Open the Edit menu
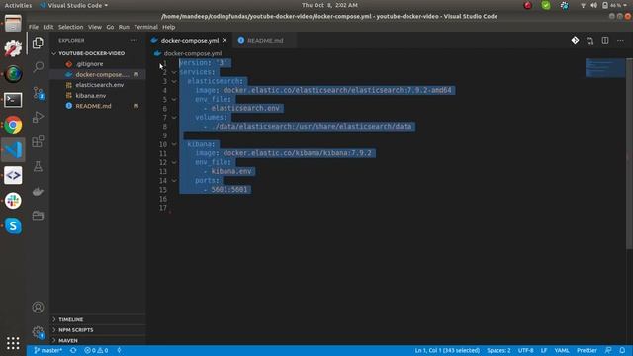Viewport: 633px width, 356px height. (x=48, y=27)
